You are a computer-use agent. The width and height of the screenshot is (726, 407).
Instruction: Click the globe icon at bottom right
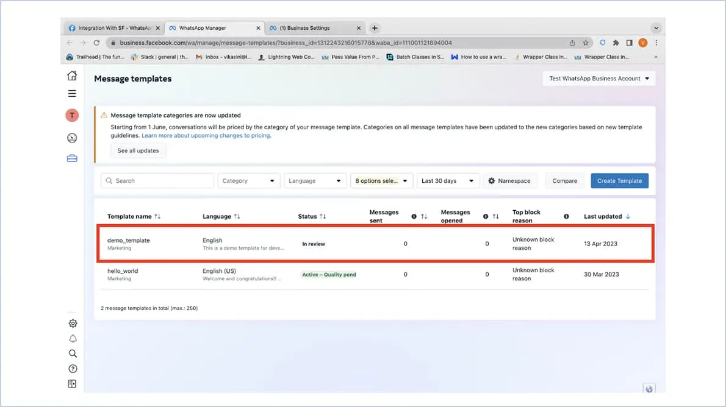coord(649,389)
